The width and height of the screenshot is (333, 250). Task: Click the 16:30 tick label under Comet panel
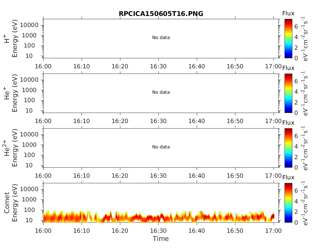coord(158,231)
